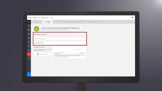Click the Выбрать файл button
Image resolution: width=162 pixels, height=91 pixels.
click(x=42, y=54)
